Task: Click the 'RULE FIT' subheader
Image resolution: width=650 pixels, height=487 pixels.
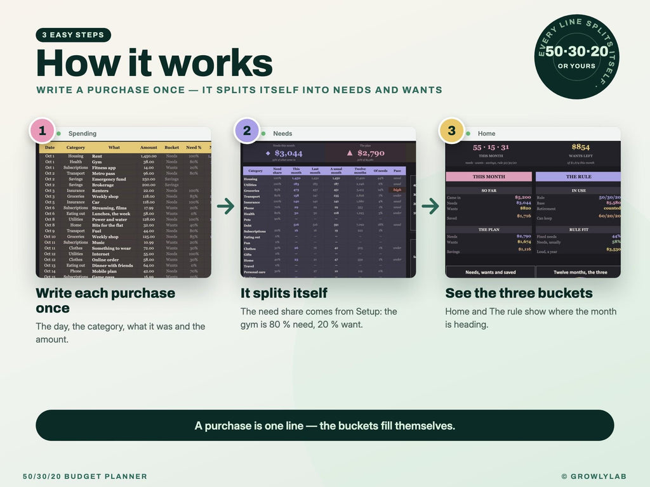Action: [578, 230]
